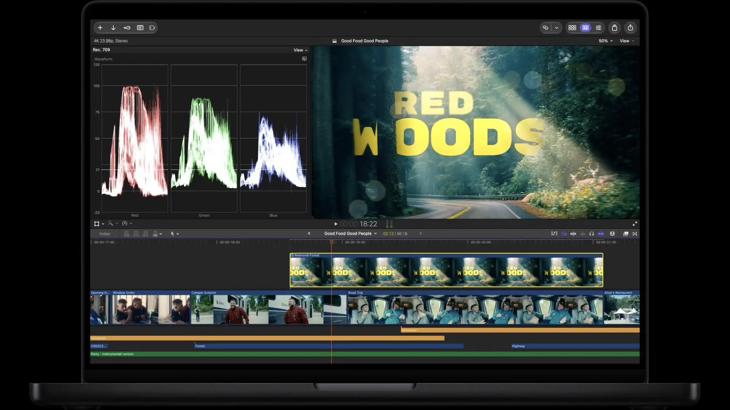Select the Opening D... clip in timeline
Image resolution: width=730 pixels, height=410 pixels.
[100, 307]
